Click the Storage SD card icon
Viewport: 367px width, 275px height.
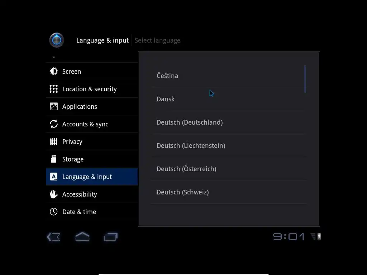click(54, 159)
